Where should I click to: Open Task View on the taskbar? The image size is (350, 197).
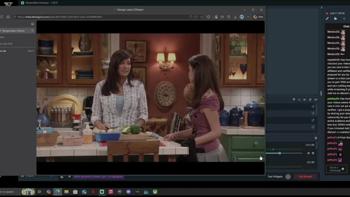[x=40, y=192]
